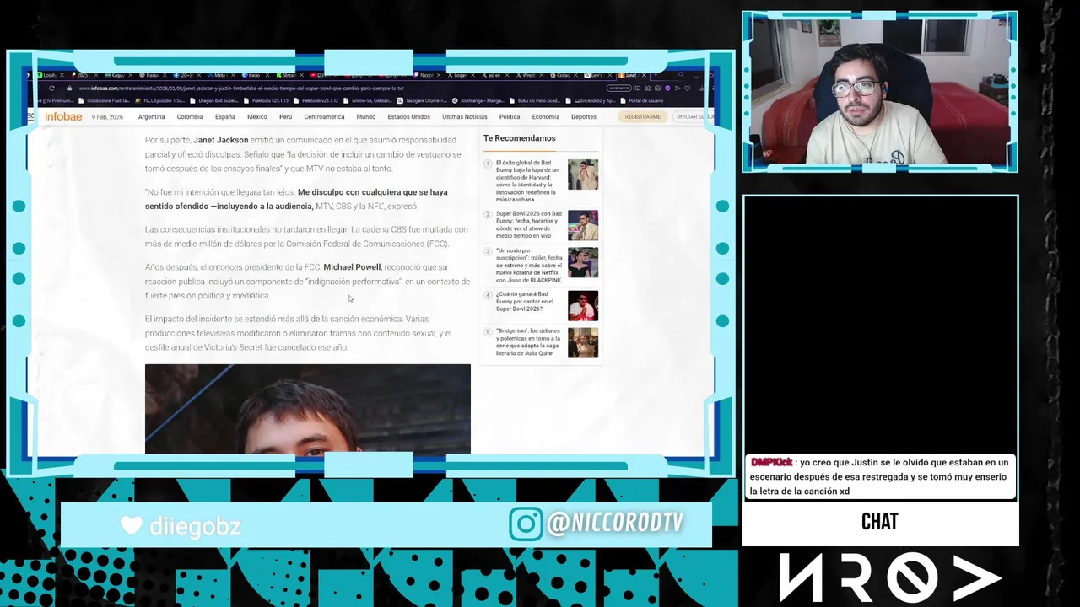Image resolution: width=1080 pixels, height=607 pixels.
Task: Click the DMPKick chat message
Action: point(879,477)
